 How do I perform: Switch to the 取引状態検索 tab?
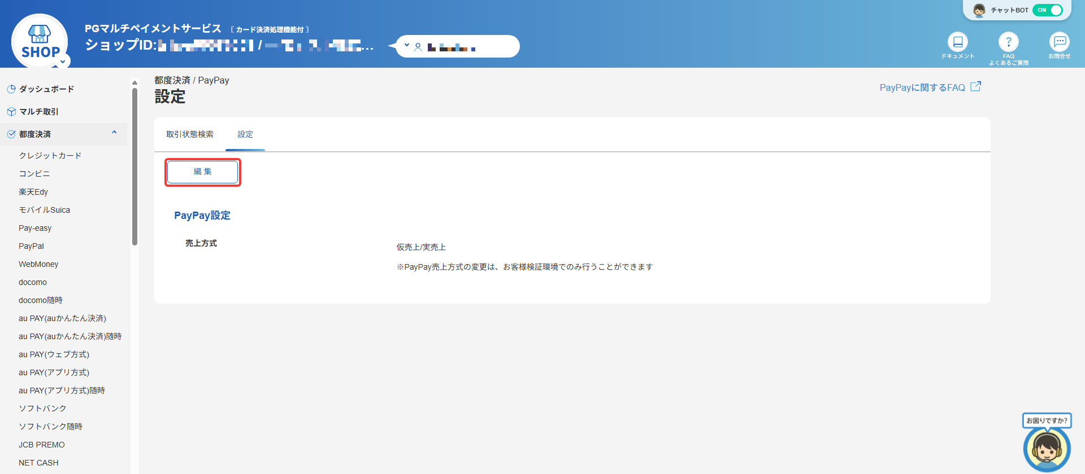tap(190, 134)
